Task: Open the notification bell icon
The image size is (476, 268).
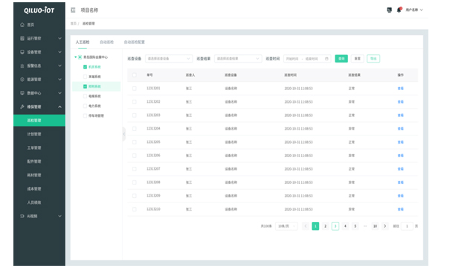Action: 399,10
